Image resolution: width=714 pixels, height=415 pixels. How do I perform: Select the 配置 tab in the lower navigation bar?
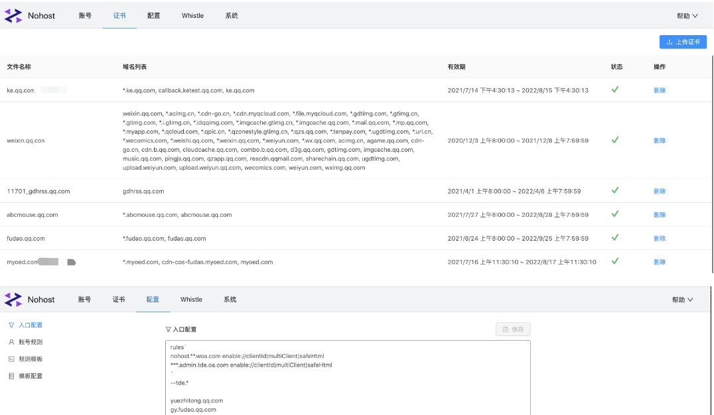point(153,300)
